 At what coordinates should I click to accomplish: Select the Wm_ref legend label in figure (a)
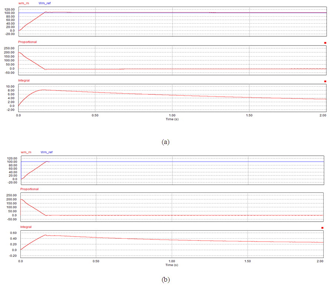click(46, 3)
